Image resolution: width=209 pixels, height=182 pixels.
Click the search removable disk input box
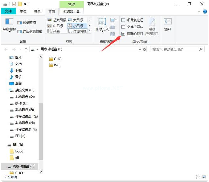coord(174,49)
